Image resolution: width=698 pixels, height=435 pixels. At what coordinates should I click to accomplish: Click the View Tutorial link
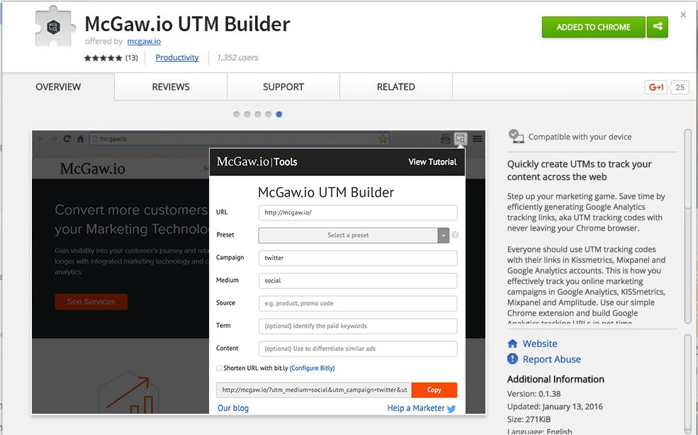click(433, 162)
